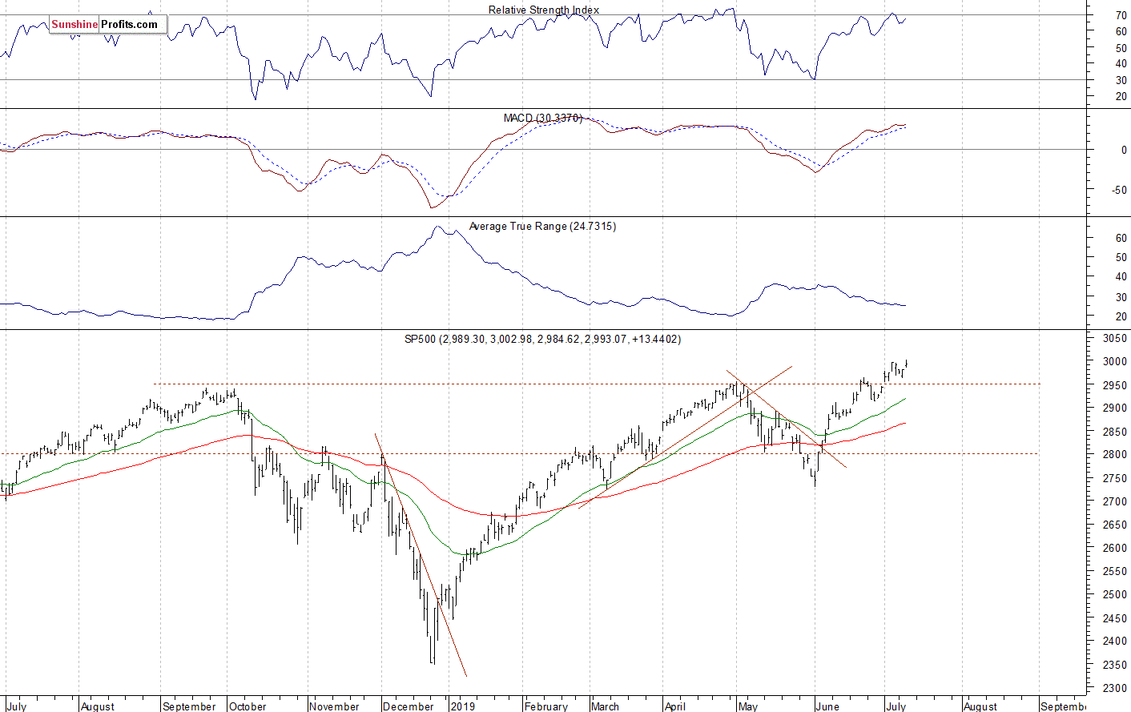This screenshot has height=712, width=1131.
Task: Select the Relative Strength Index title
Action: click(x=544, y=10)
